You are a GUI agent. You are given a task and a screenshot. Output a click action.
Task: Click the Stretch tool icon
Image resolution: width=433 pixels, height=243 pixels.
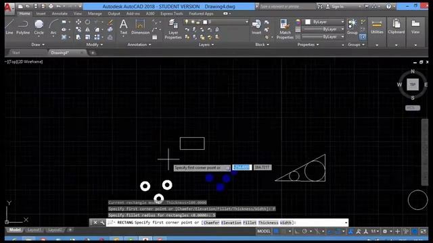click(x=78, y=37)
